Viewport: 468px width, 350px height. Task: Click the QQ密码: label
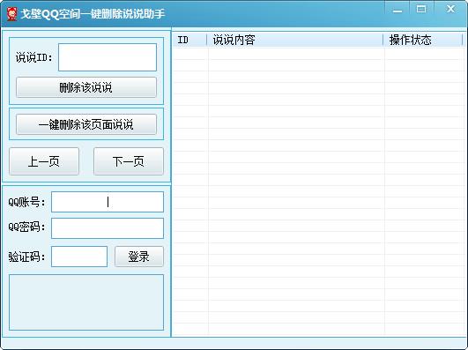click(26, 227)
